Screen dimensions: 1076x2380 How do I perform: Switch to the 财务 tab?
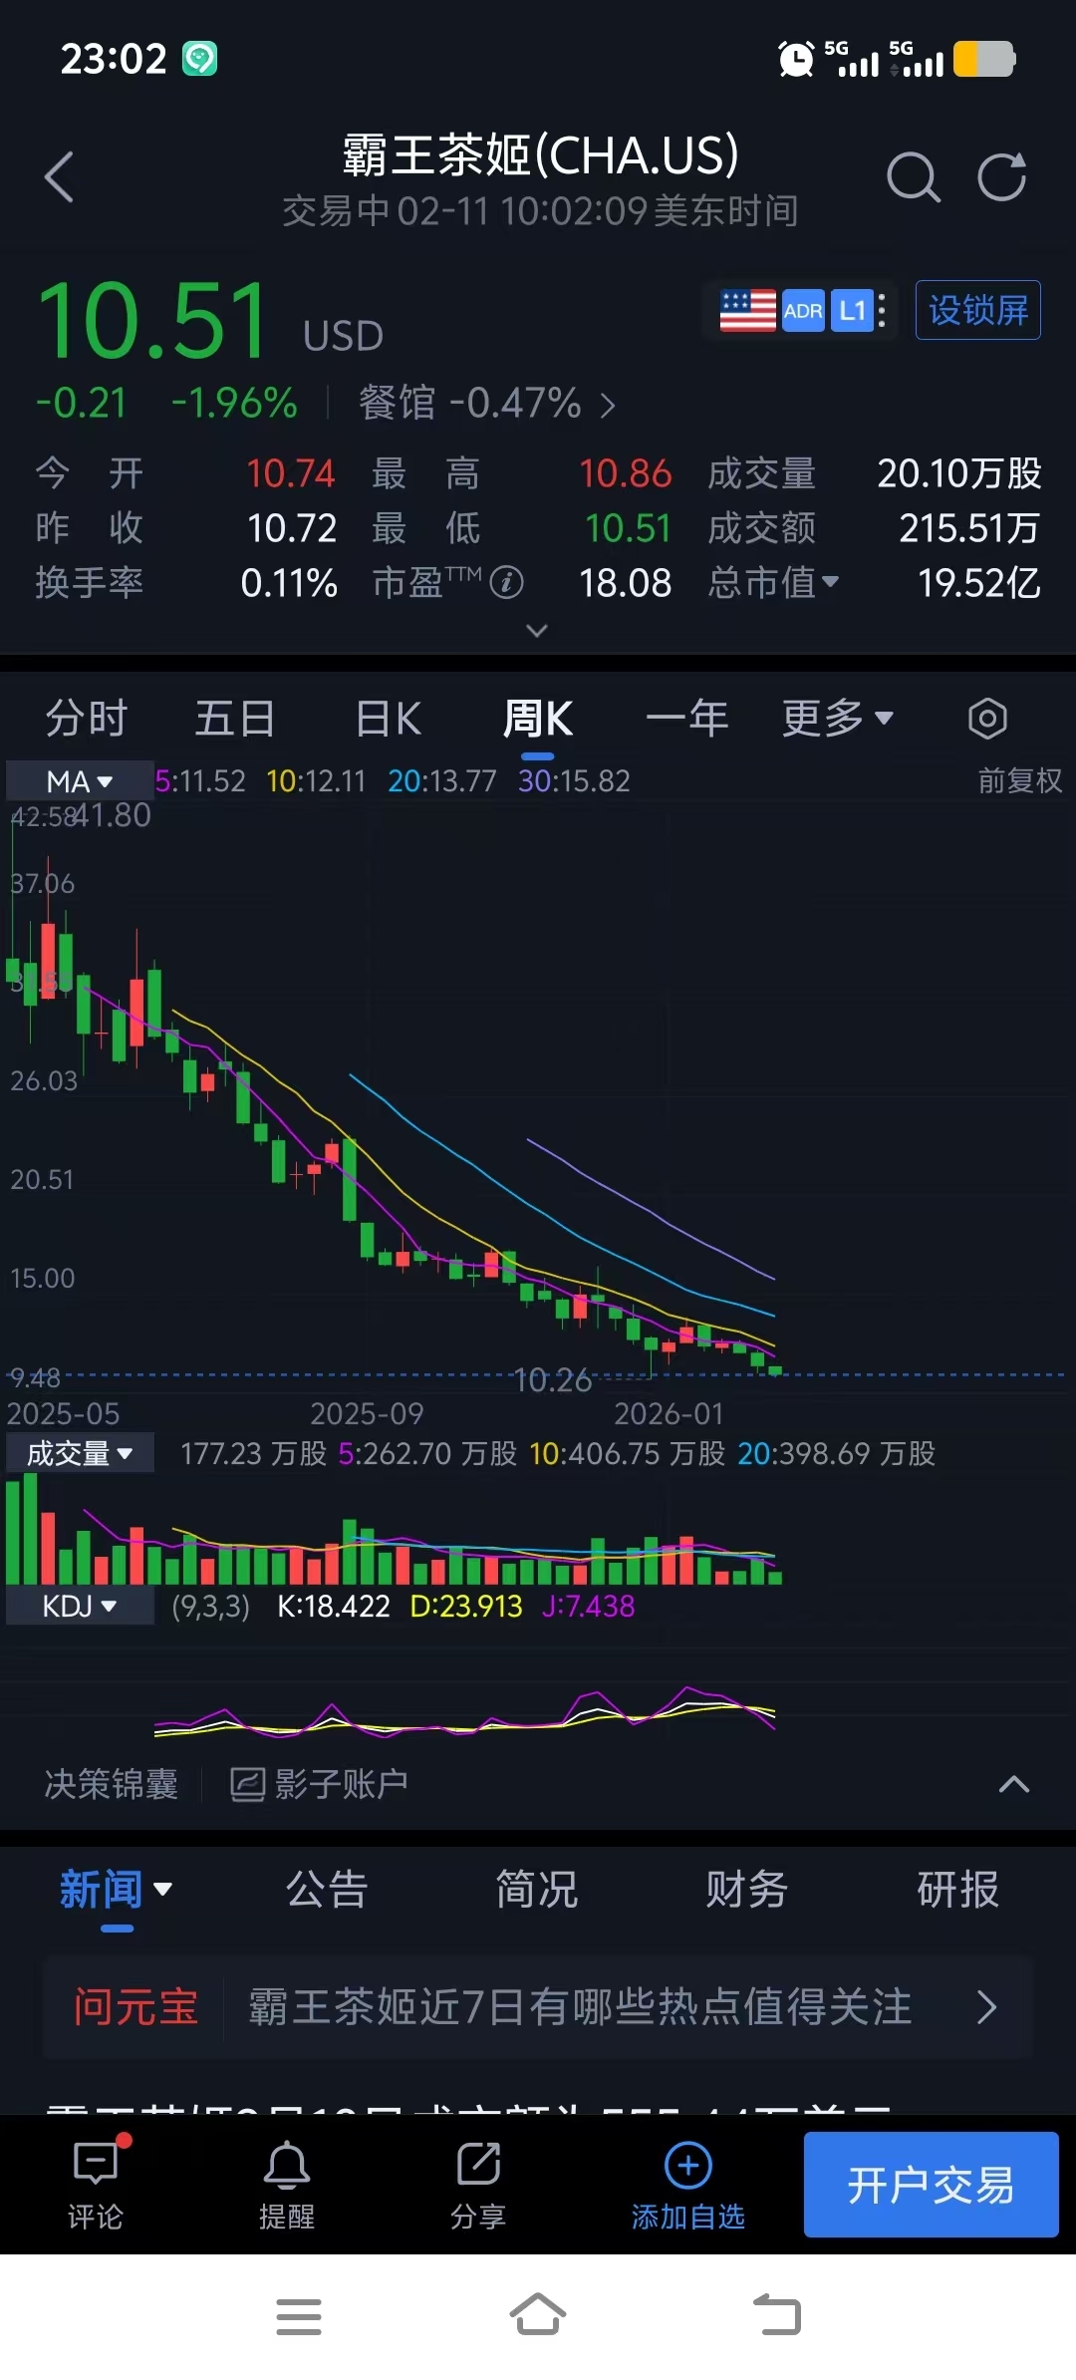click(747, 1890)
